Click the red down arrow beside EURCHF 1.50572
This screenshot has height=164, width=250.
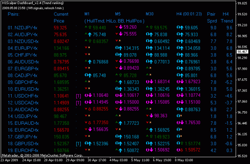182,150
